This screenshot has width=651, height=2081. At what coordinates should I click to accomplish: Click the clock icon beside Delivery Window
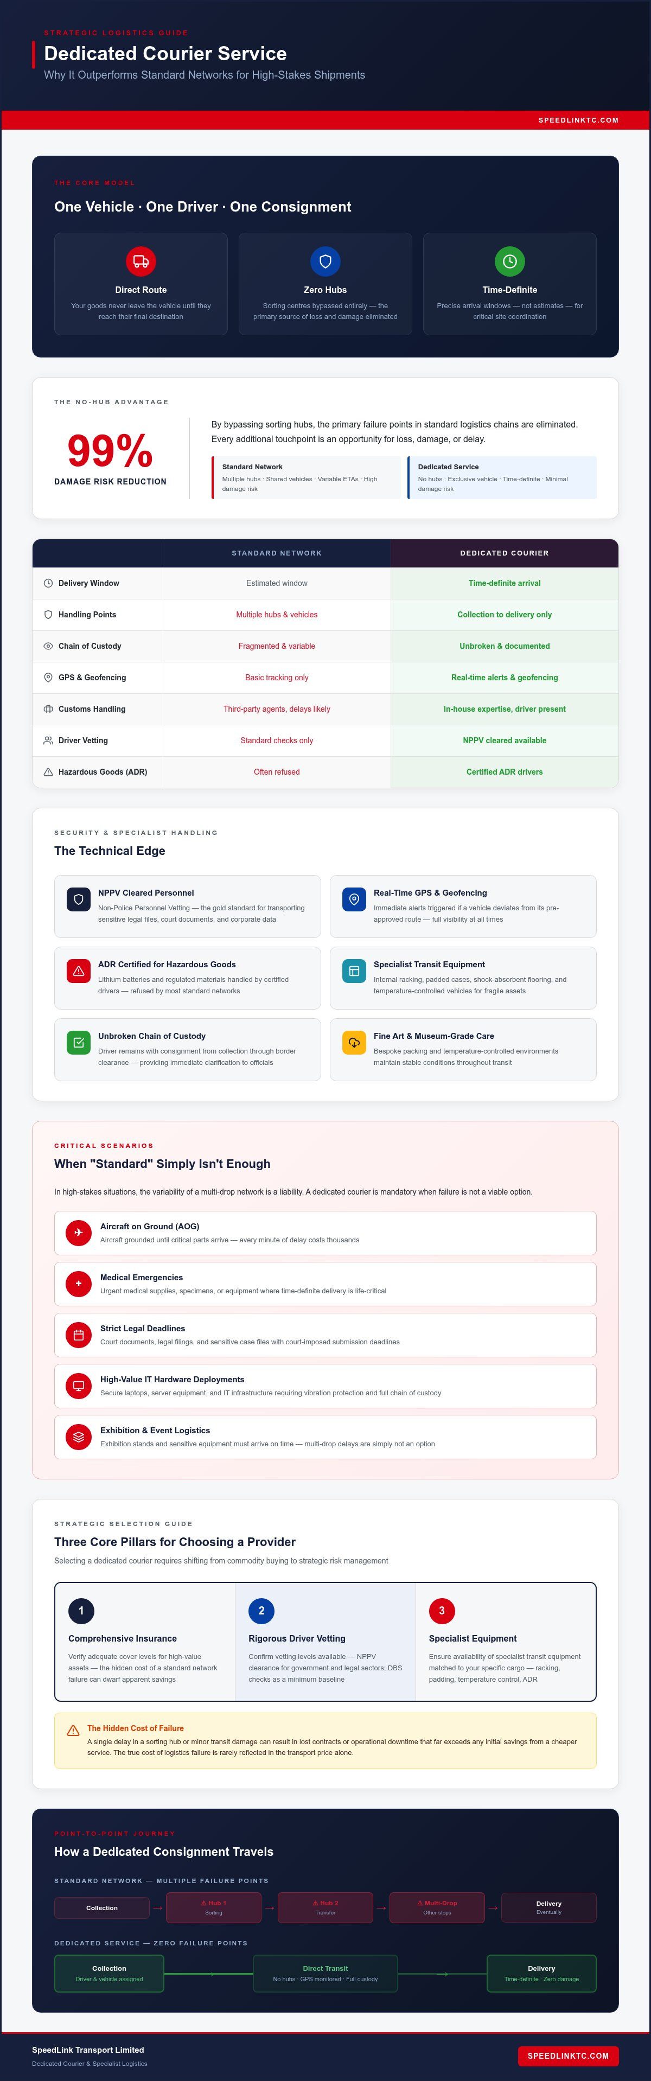[48, 583]
